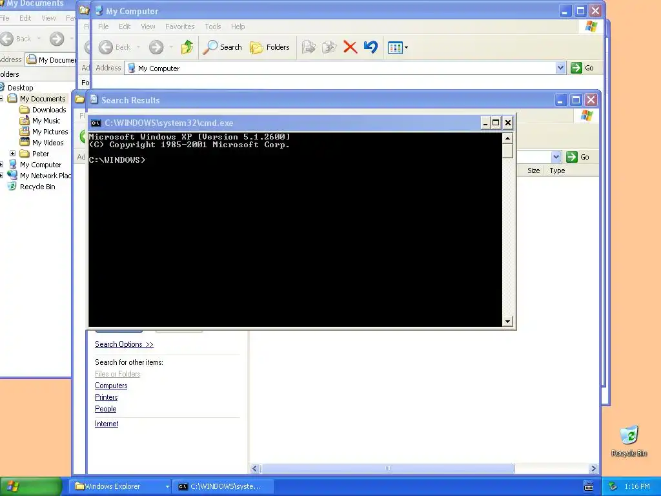Click the Up folder icon in My Computer

pos(187,47)
